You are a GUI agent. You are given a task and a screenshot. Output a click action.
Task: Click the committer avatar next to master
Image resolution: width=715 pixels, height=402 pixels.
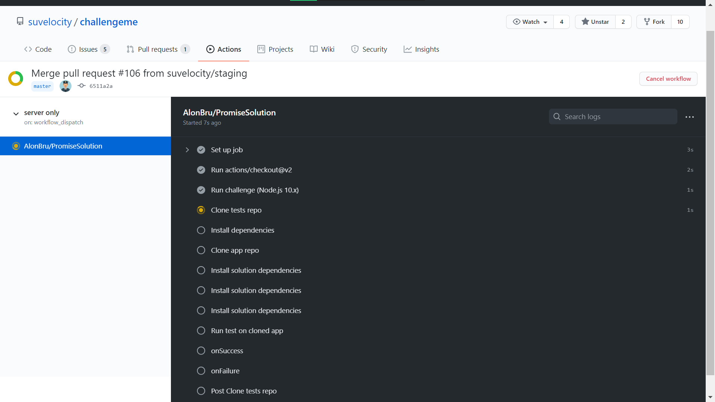tap(66, 86)
